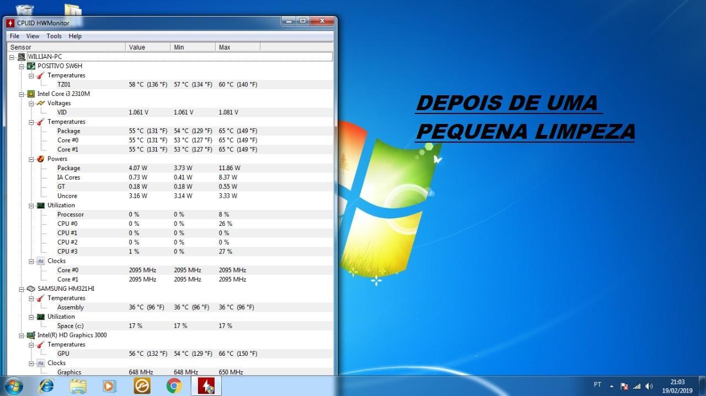Click the flame icon beside Powers
706x396 pixels.
pos(40,159)
